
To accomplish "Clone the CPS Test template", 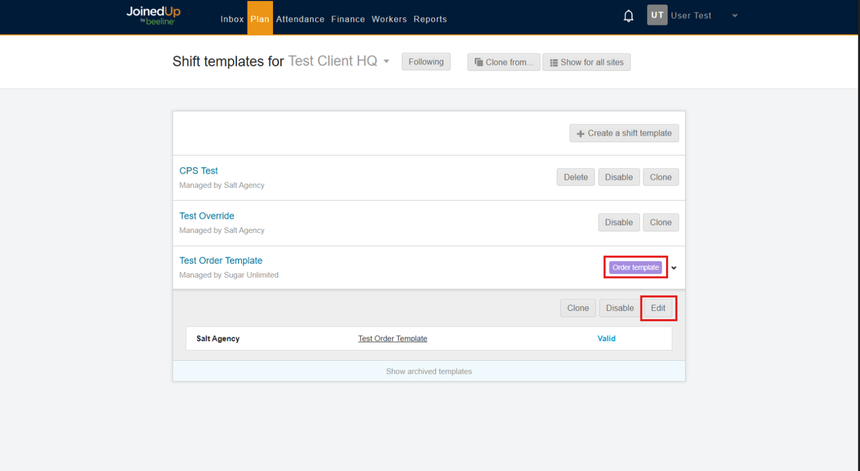I will (661, 177).
